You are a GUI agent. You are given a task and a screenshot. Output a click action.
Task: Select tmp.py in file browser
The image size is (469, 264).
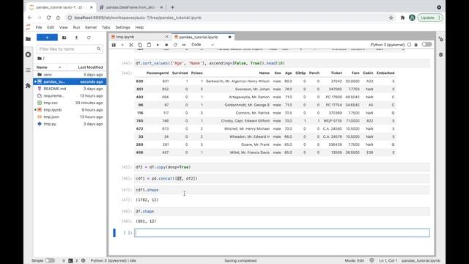(x=70, y=124)
